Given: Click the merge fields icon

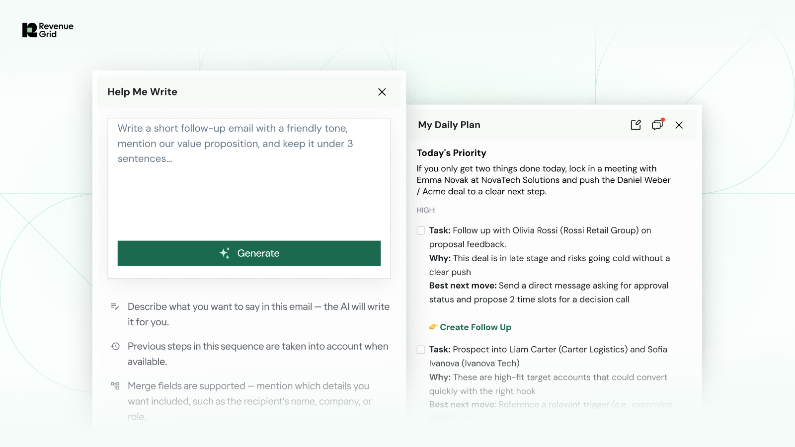Looking at the screenshot, I should (115, 386).
